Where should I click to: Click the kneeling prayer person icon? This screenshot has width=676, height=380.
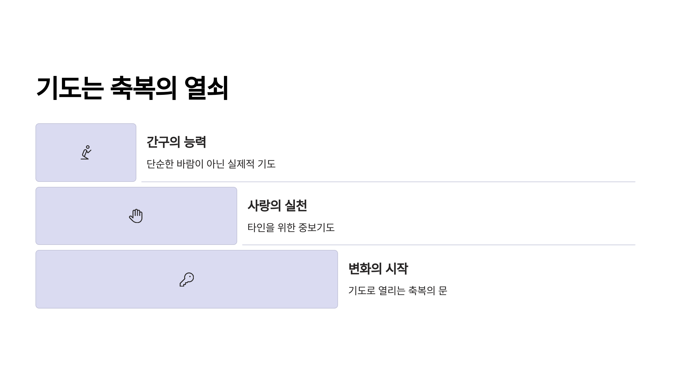86,153
